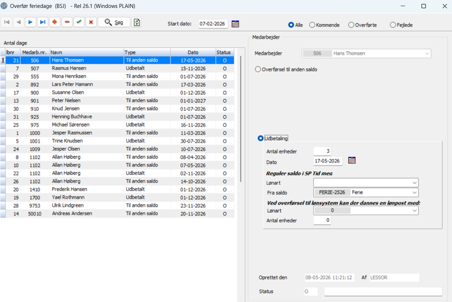Sort by the lbnr column header
452x302 pixels.
(x=13, y=52)
